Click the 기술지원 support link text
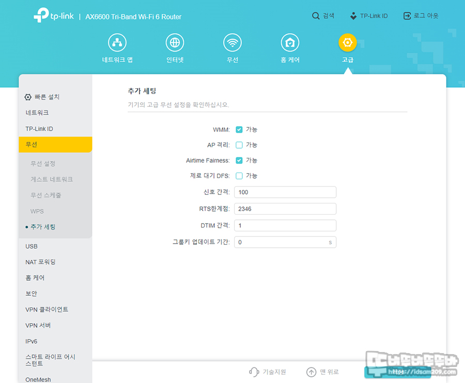This screenshot has width=465, height=383. pos(274,372)
